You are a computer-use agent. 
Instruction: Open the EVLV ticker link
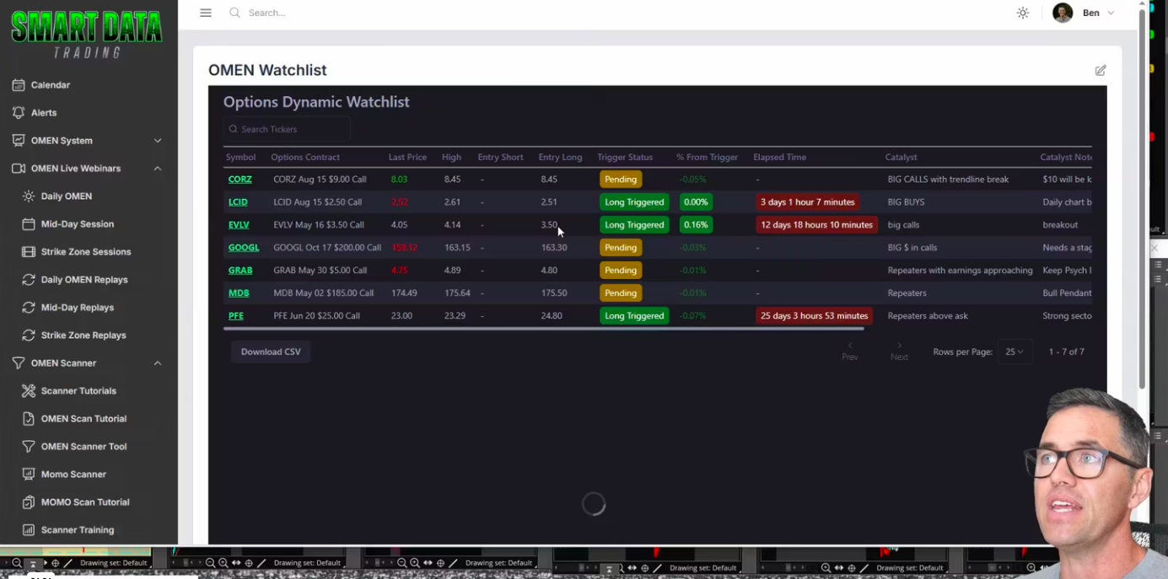click(239, 225)
